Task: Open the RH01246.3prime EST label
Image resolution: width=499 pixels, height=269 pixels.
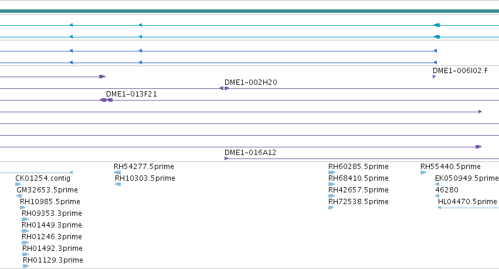Action: pyautogui.click(x=52, y=237)
